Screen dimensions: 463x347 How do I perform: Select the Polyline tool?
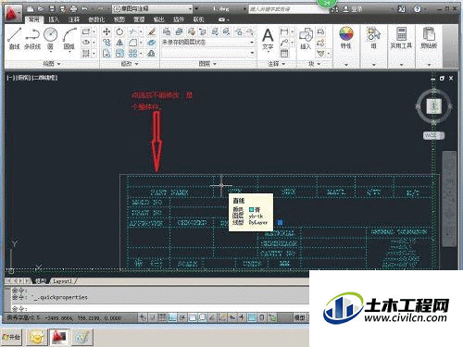[x=32, y=39]
